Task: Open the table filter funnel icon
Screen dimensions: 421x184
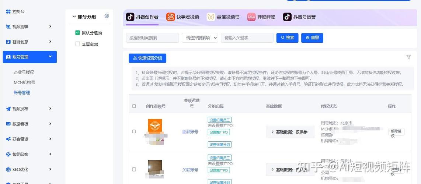Action: point(408,57)
